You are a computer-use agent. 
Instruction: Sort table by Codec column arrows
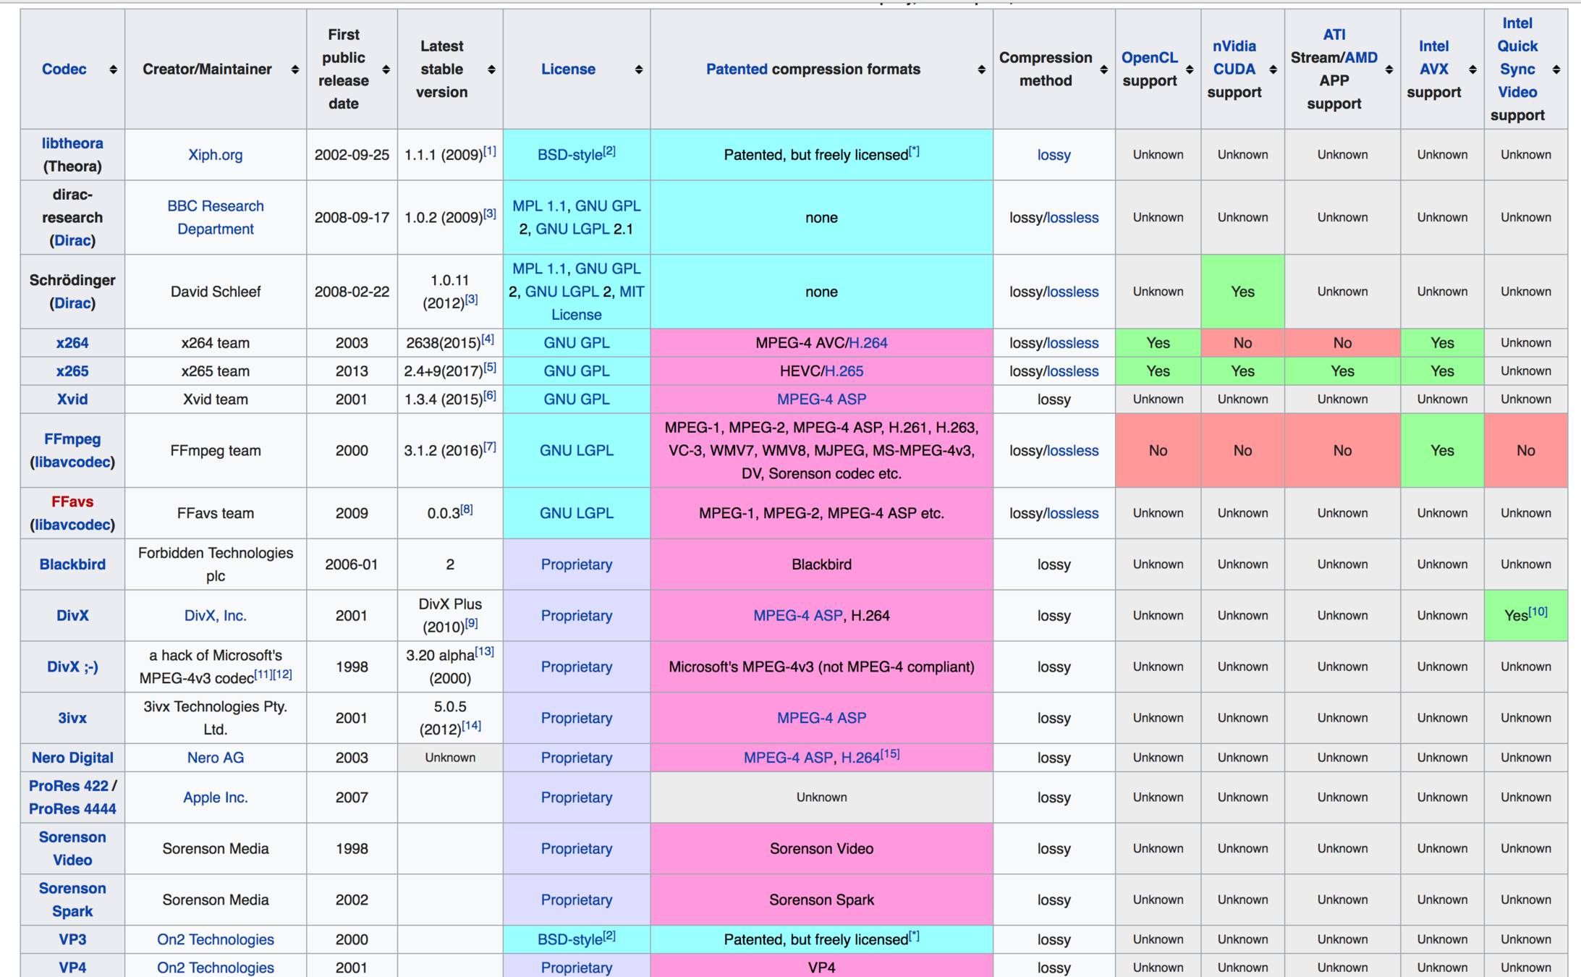point(113,69)
